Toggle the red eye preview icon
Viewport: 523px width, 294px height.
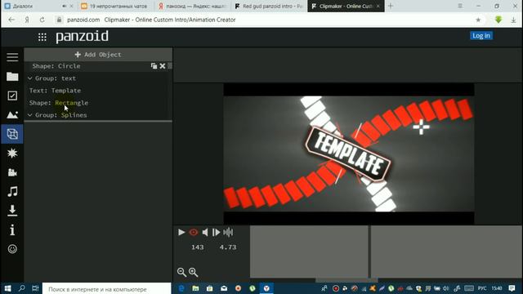coord(194,232)
